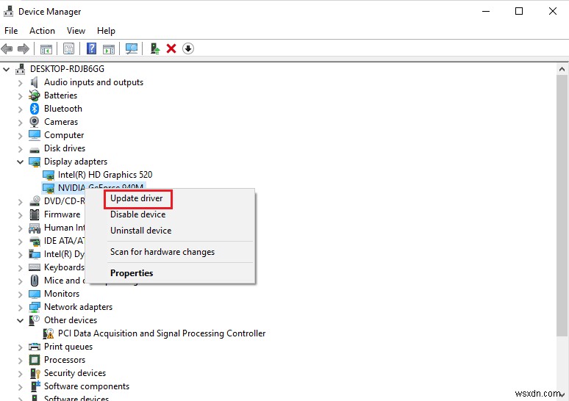Click the Print queues printer icon
Image resolution: width=569 pixels, height=401 pixels.
[x=35, y=347]
